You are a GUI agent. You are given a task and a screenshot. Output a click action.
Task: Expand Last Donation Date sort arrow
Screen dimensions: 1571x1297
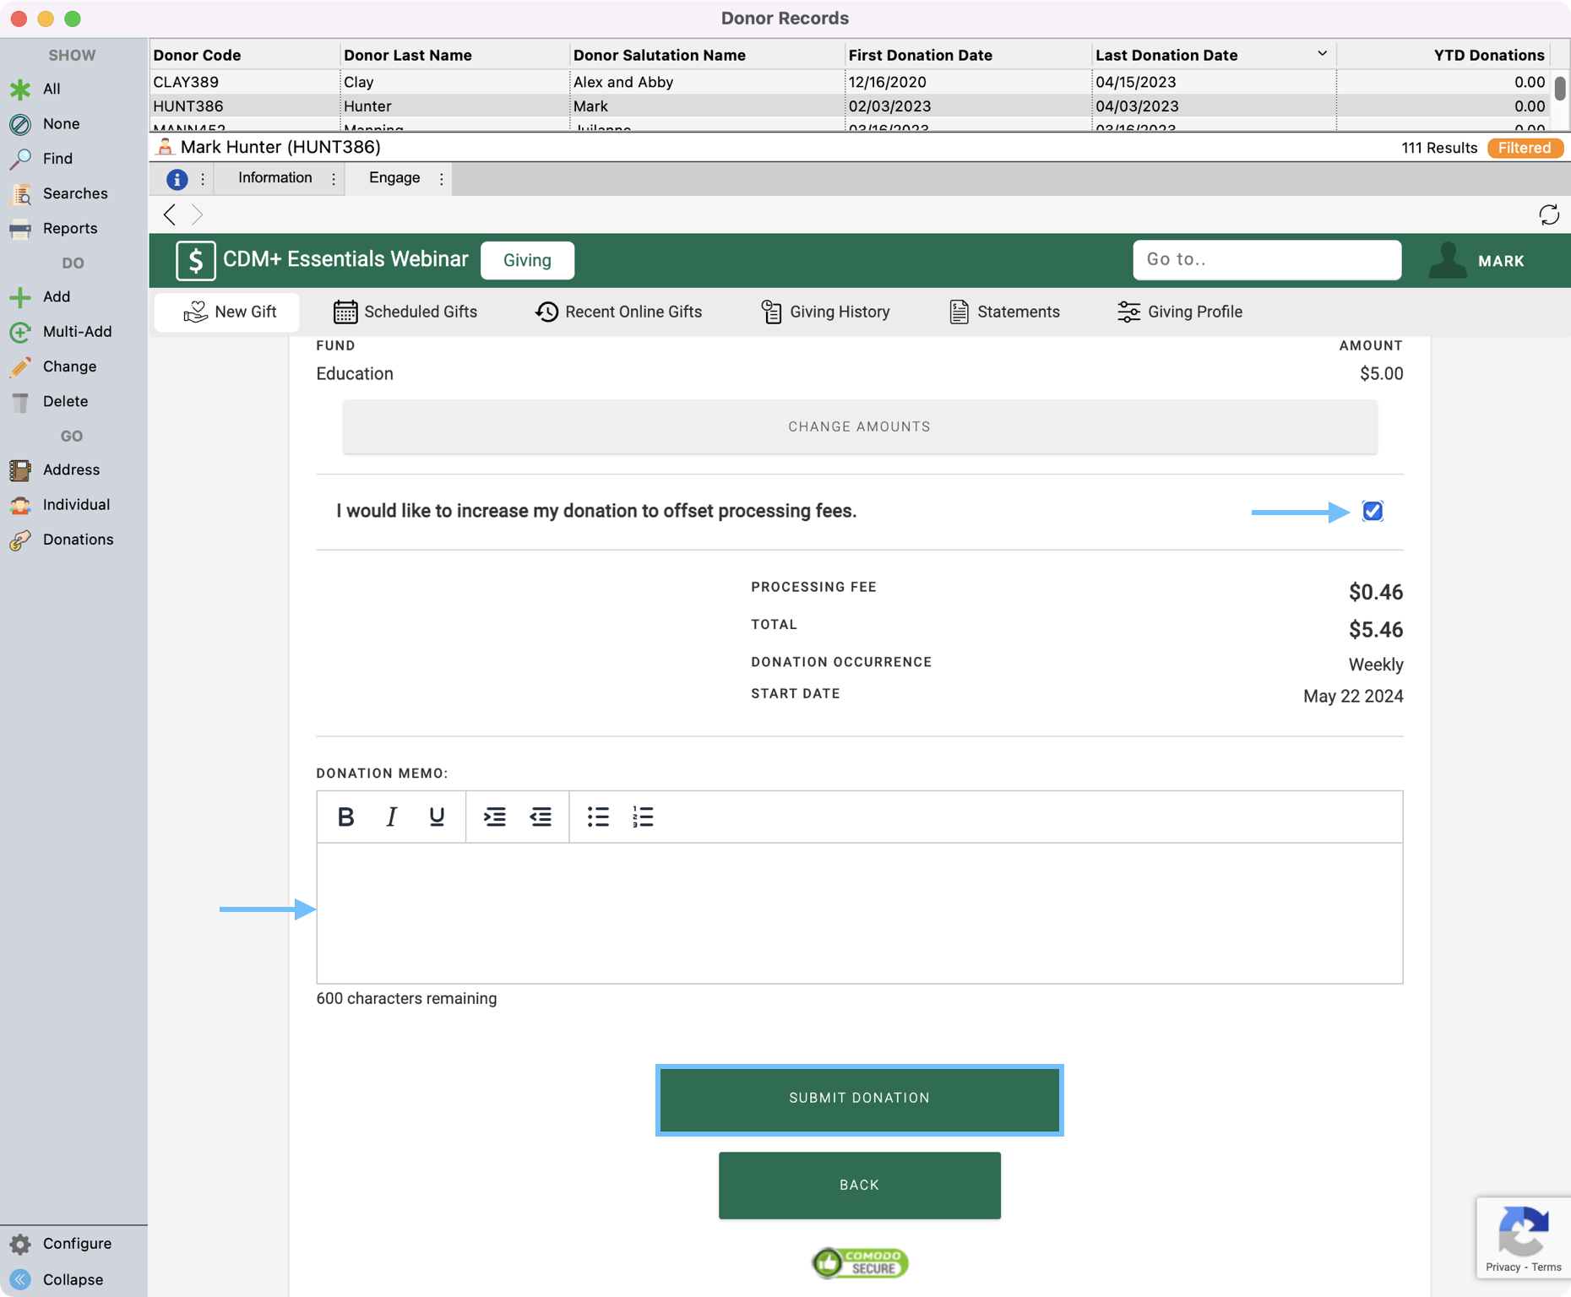[x=1322, y=54]
